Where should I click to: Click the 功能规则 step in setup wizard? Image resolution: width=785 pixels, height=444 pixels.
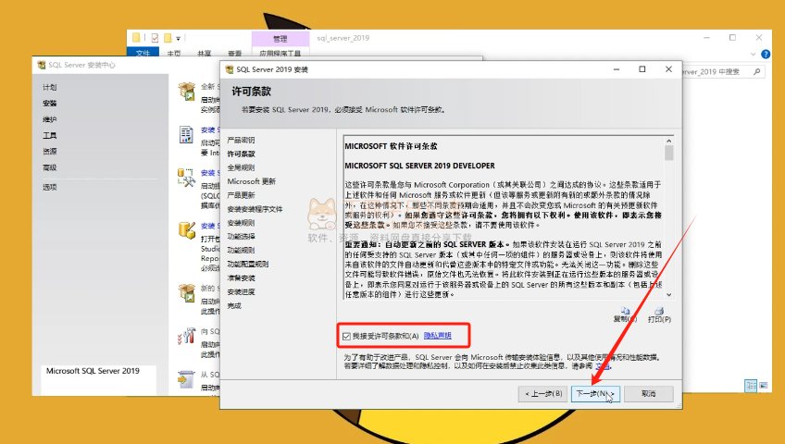[x=241, y=250]
